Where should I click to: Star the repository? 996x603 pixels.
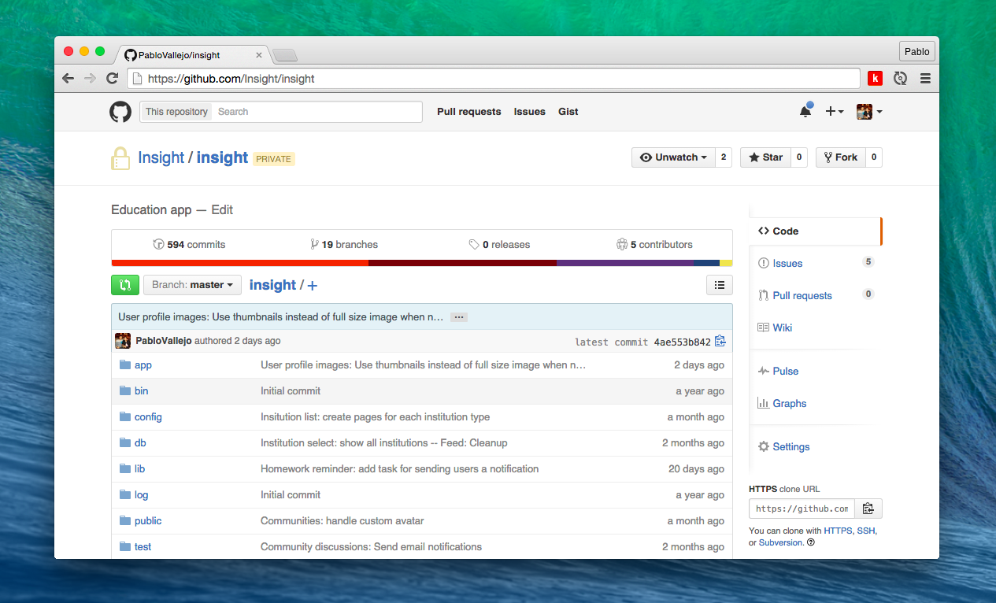765,157
